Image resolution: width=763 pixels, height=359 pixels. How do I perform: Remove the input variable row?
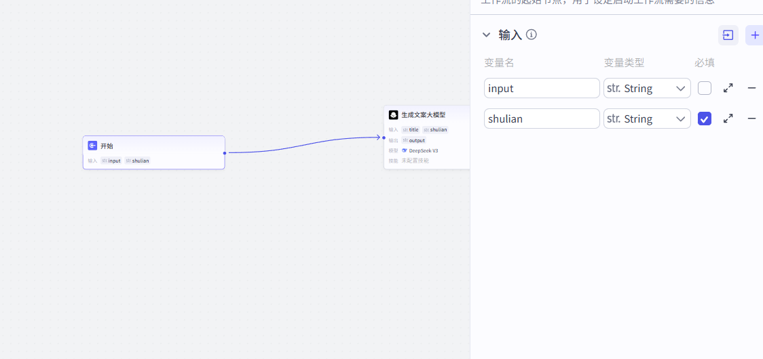(751, 88)
